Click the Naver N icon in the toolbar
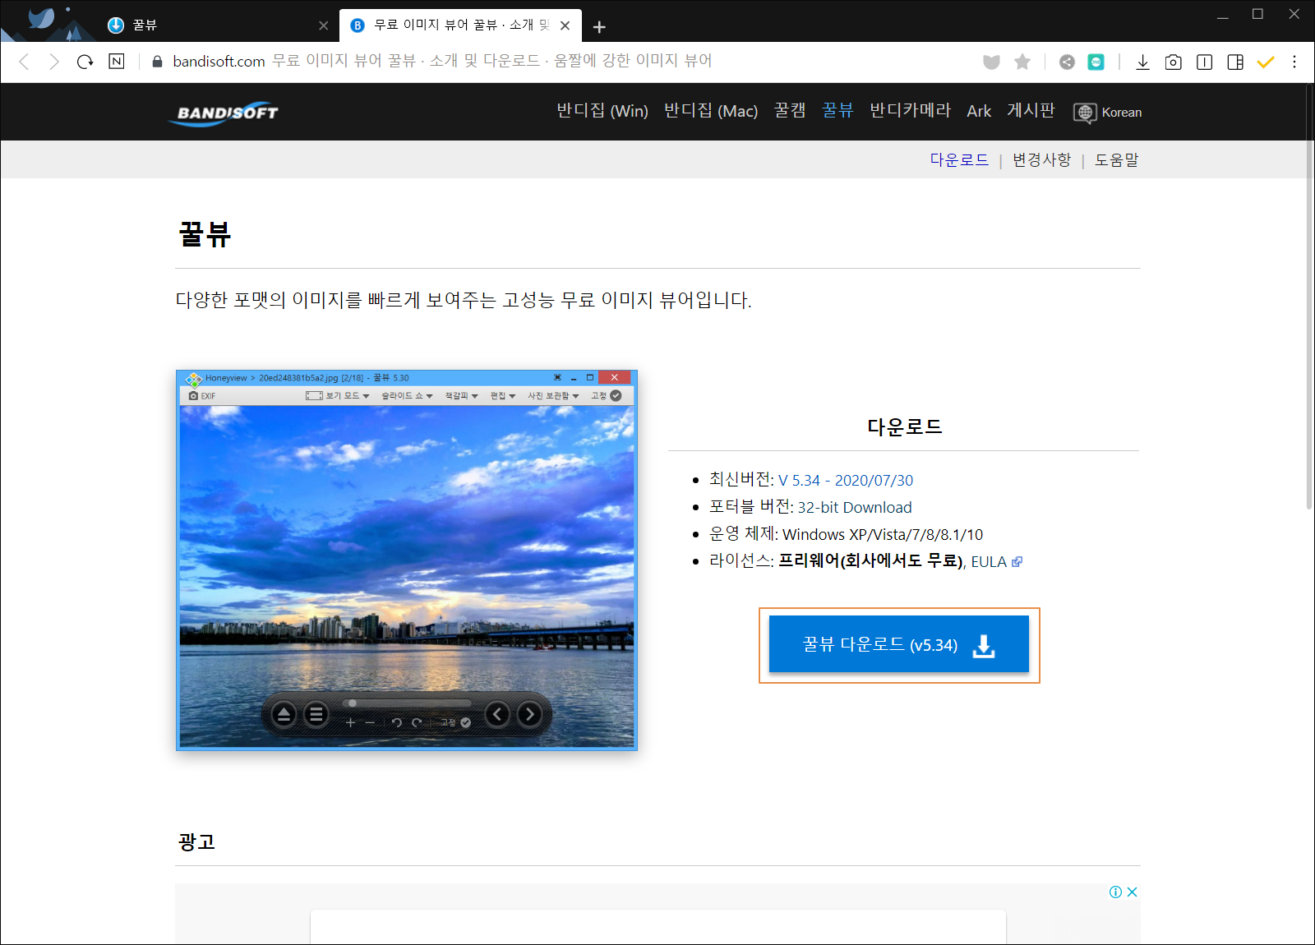1315x945 pixels. click(x=117, y=62)
